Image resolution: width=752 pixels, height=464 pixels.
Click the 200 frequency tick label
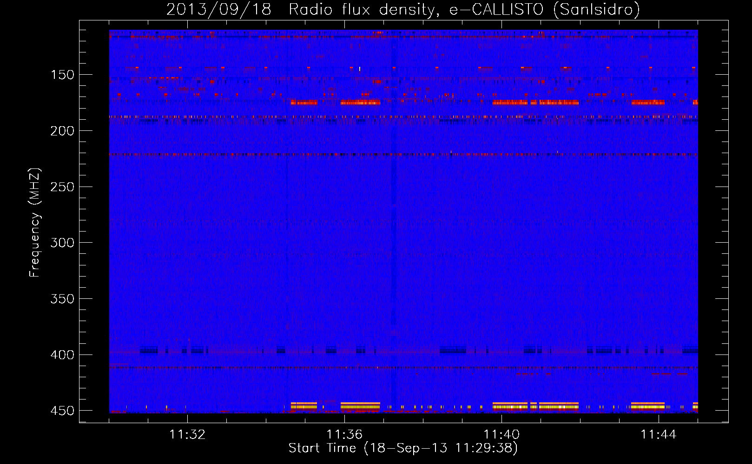[x=62, y=131]
